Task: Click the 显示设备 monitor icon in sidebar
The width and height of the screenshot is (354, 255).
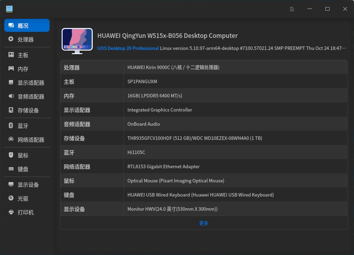Action: click(11, 185)
